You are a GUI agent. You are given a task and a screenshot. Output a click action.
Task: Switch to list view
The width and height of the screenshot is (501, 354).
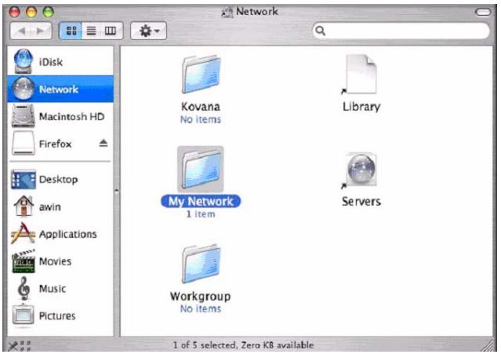(91, 31)
